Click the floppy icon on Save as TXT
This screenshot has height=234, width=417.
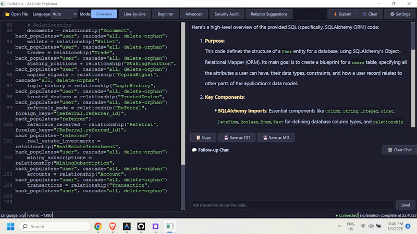click(226, 137)
